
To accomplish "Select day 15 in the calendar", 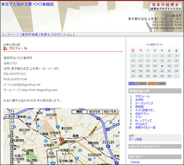I will pyautogui.click(x=162, y=66).
